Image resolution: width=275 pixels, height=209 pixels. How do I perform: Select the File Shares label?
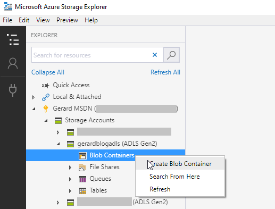[x=104, y=167]
